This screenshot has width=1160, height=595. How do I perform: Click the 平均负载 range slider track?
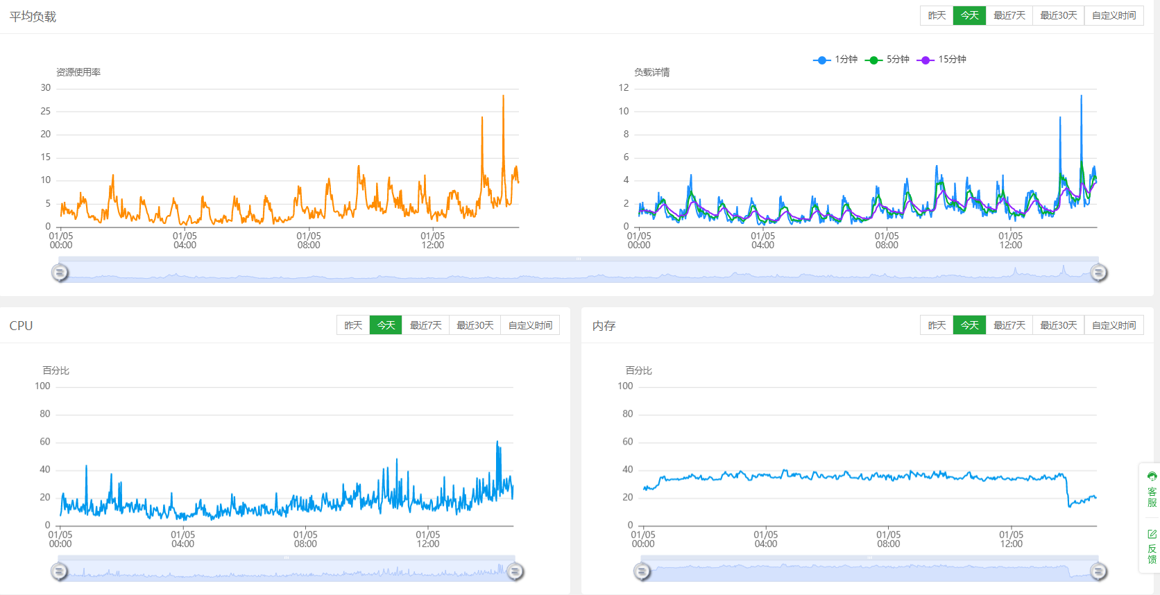pos(579,270)
